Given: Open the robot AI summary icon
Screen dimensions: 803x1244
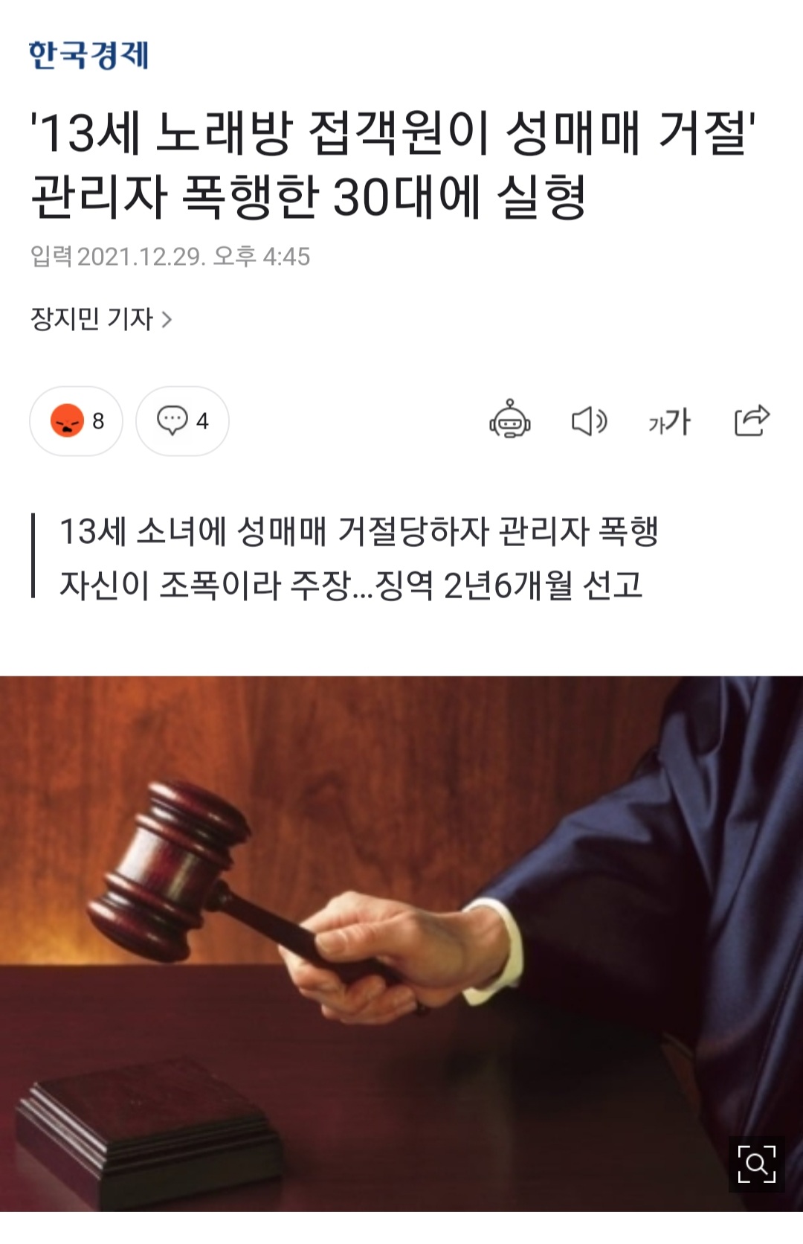Looking at the screenshot, I should point(509,420).
